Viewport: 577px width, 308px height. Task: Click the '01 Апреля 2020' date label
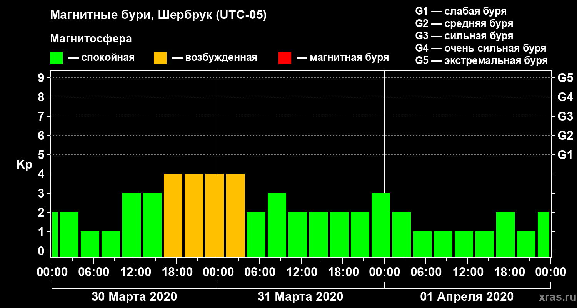click(x=467, y=296)
